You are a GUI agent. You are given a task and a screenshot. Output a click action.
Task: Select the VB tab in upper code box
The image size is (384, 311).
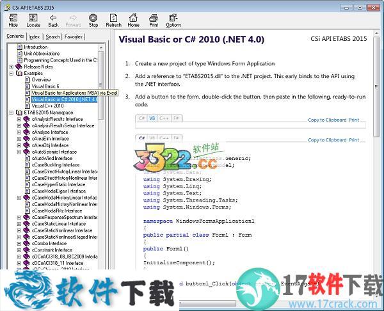[152, 118]
